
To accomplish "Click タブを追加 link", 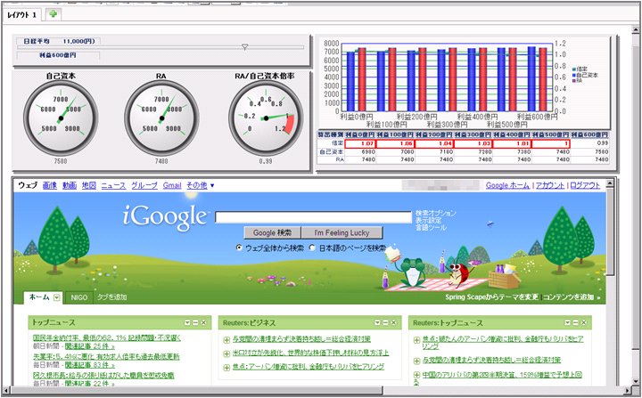I will point(111,297).
